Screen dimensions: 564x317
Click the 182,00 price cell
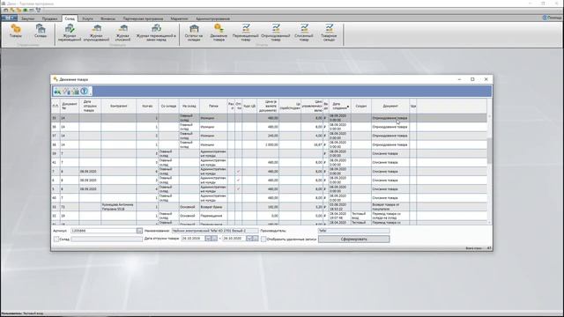click(268, 207)
